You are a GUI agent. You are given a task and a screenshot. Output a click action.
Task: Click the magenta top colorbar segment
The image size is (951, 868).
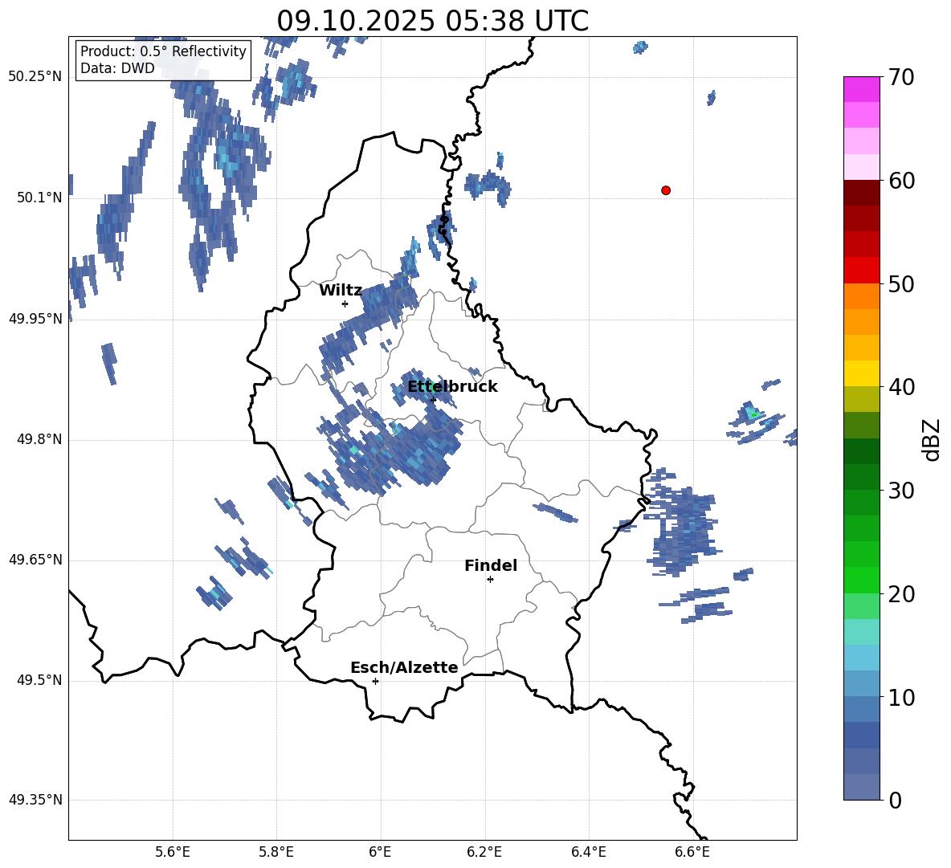click(862, 90)
